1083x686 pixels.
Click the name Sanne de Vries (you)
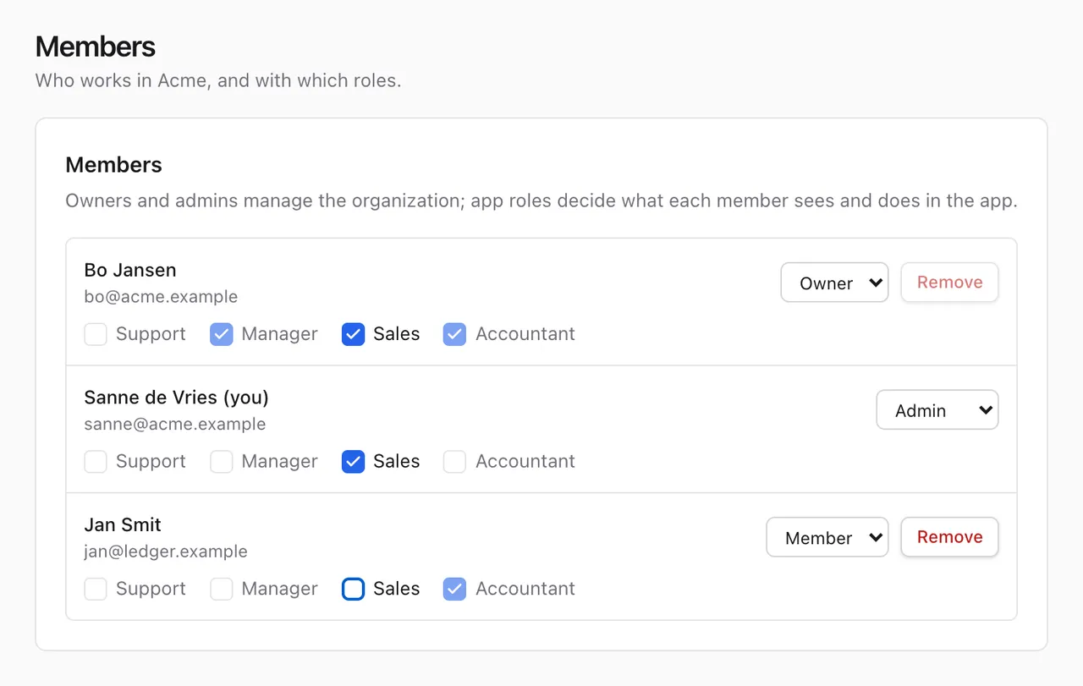point(176,398)
